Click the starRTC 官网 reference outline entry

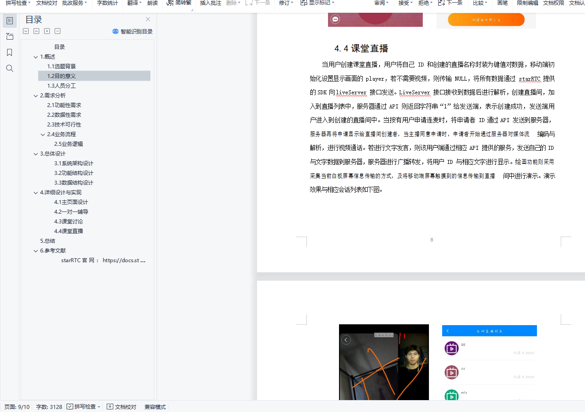103,260
